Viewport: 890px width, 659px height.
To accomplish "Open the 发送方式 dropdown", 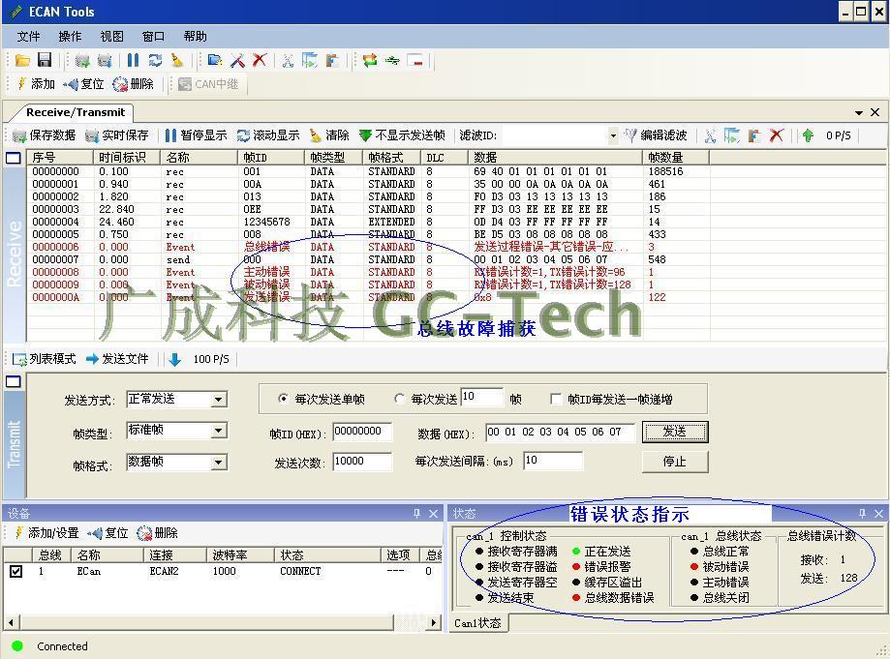I will (219, 400).
